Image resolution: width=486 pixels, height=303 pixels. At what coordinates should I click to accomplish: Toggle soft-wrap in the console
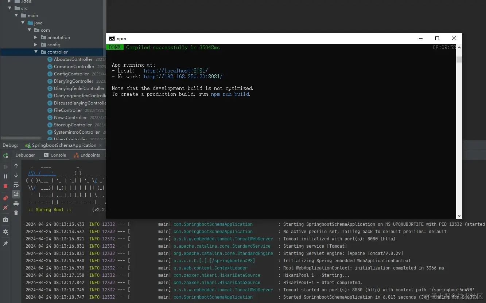pos(16,185)
